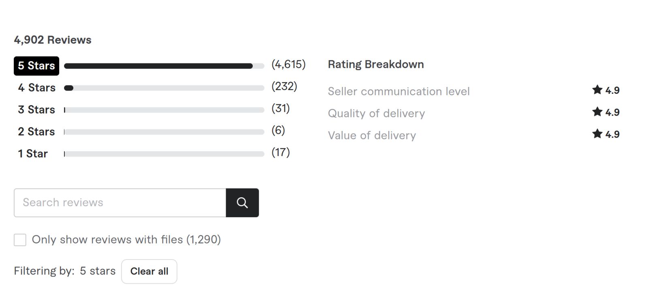Show only 2 Stars reviews
657x298 pixels.
[x=36, y=132]
